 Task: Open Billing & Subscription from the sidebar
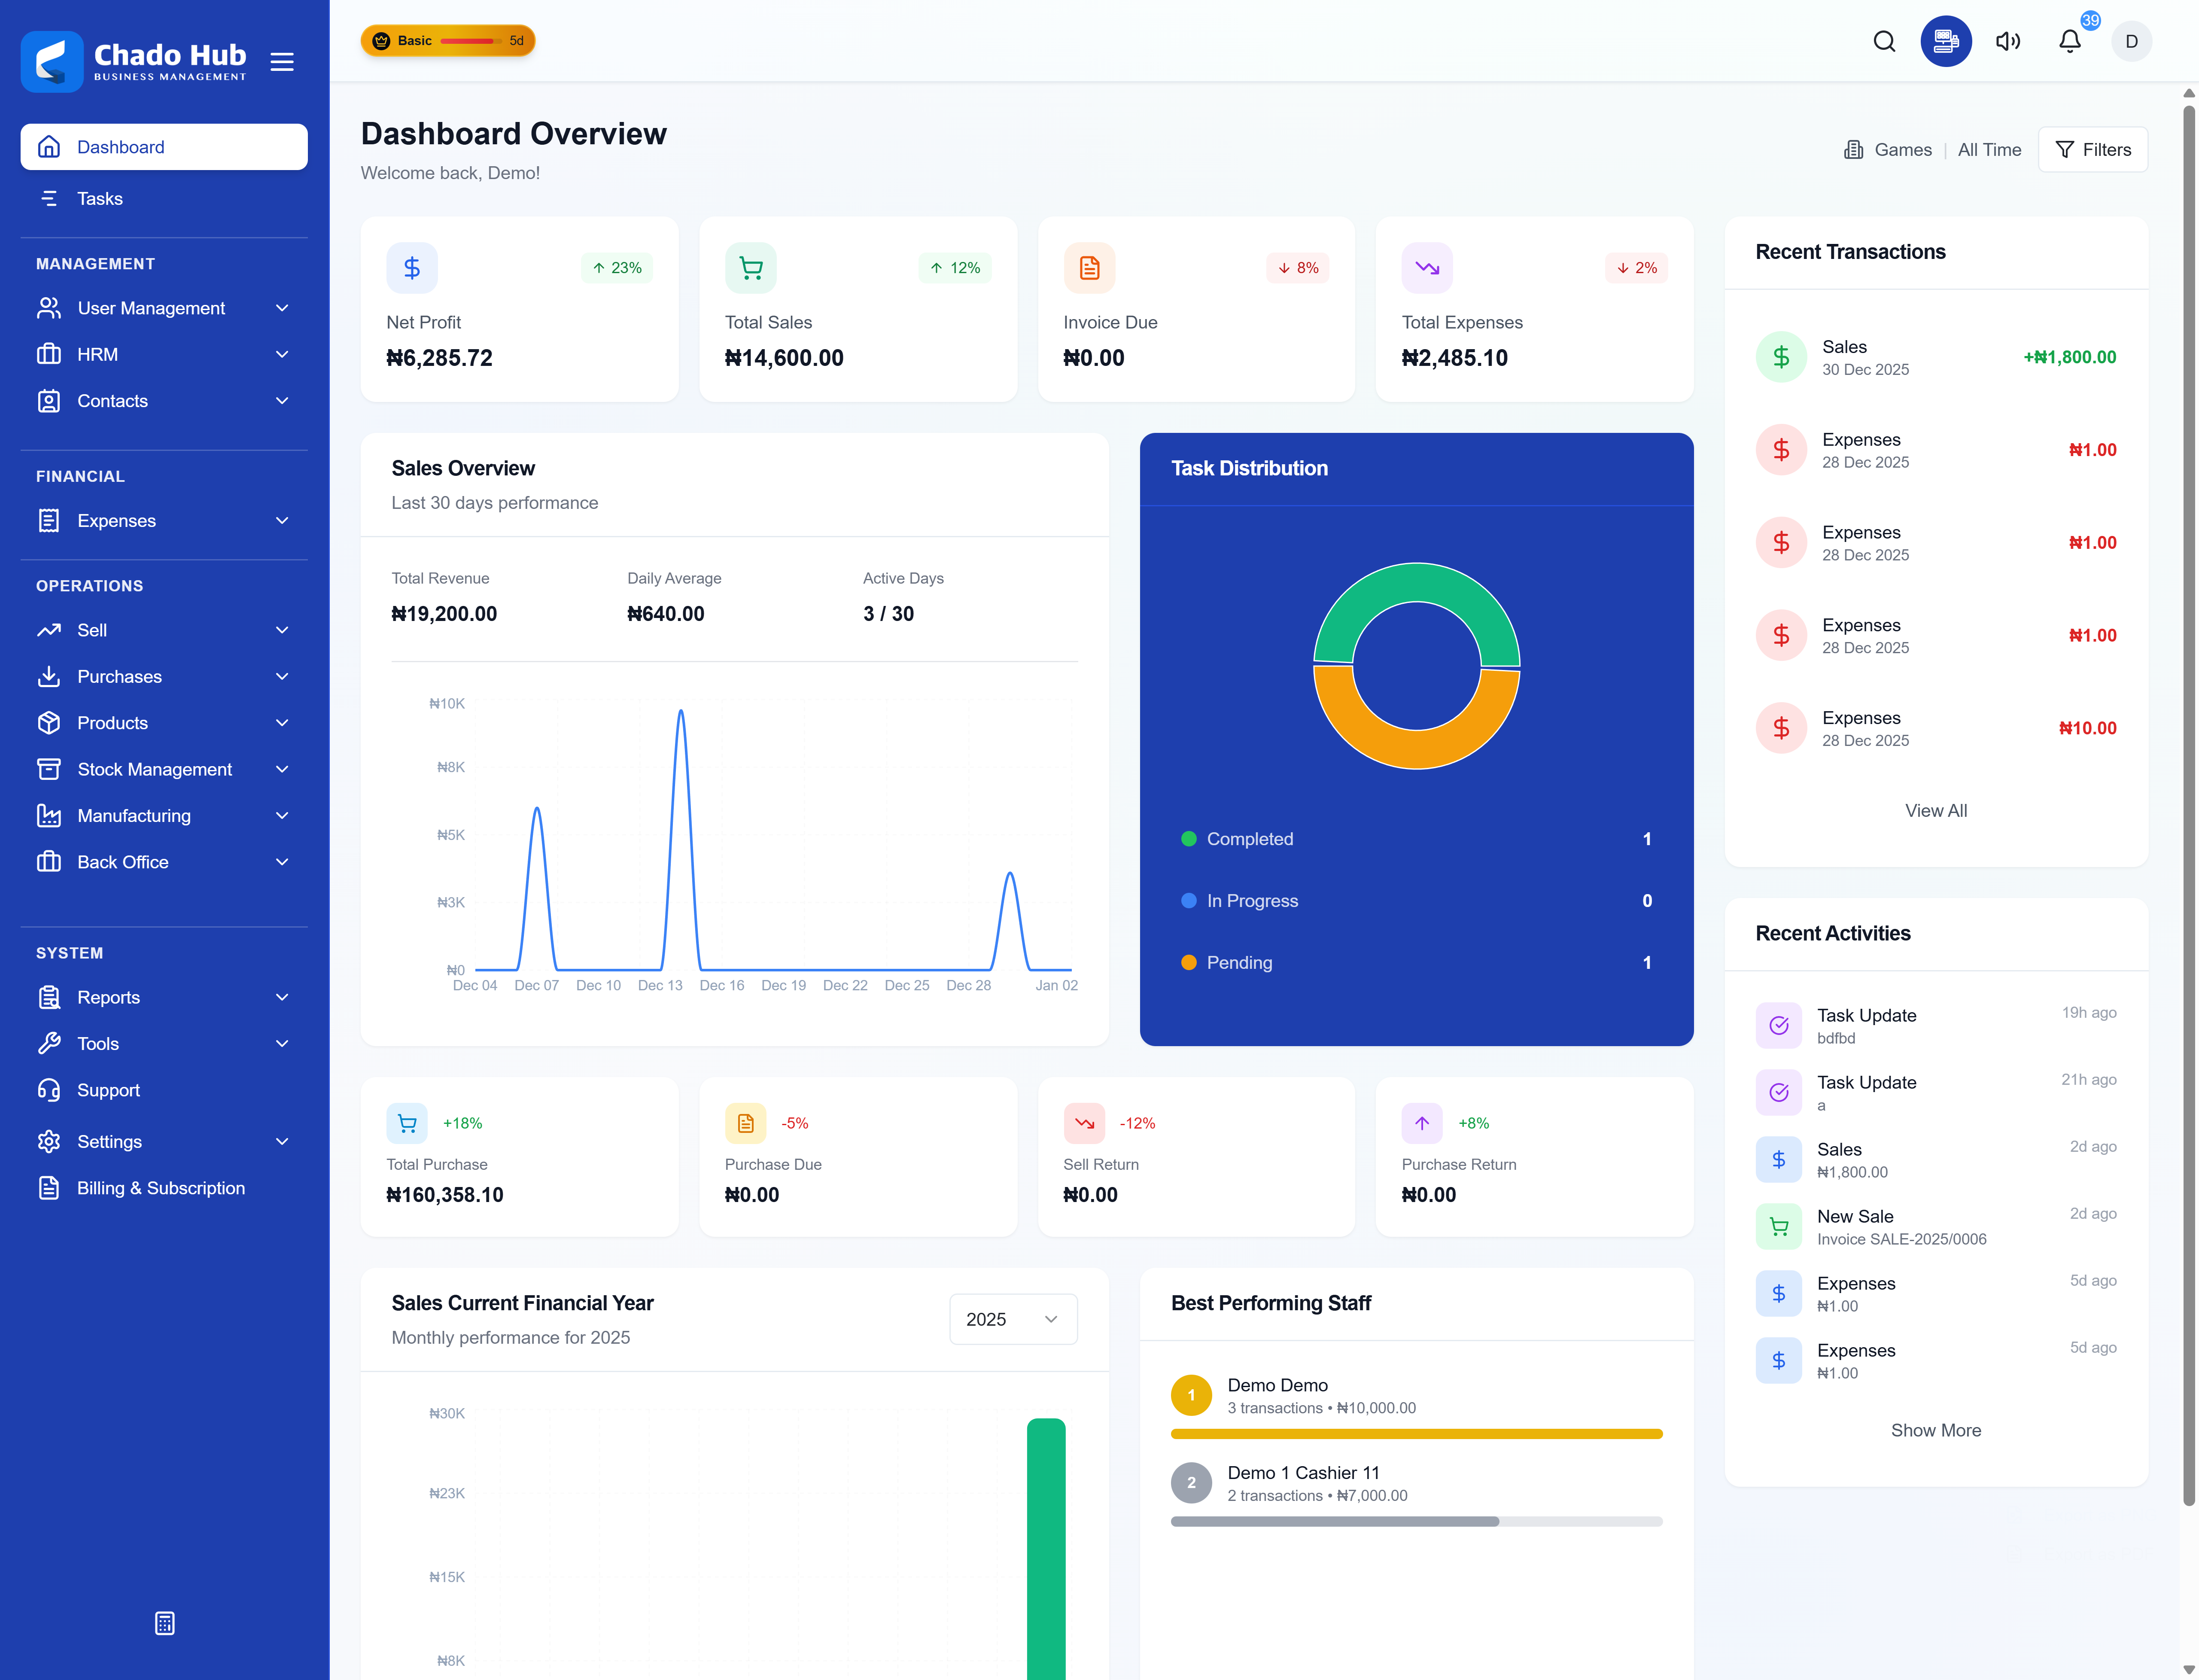[x=161, y=1188]
